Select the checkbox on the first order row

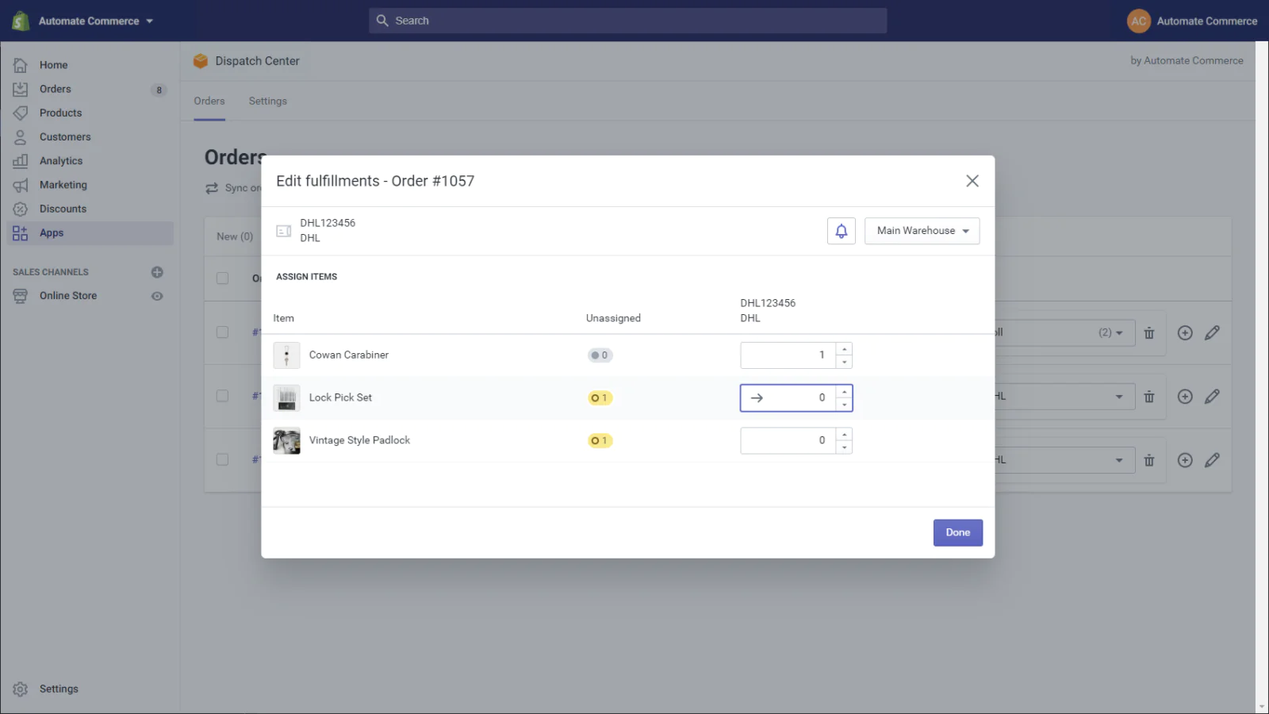tap(222, 332)
